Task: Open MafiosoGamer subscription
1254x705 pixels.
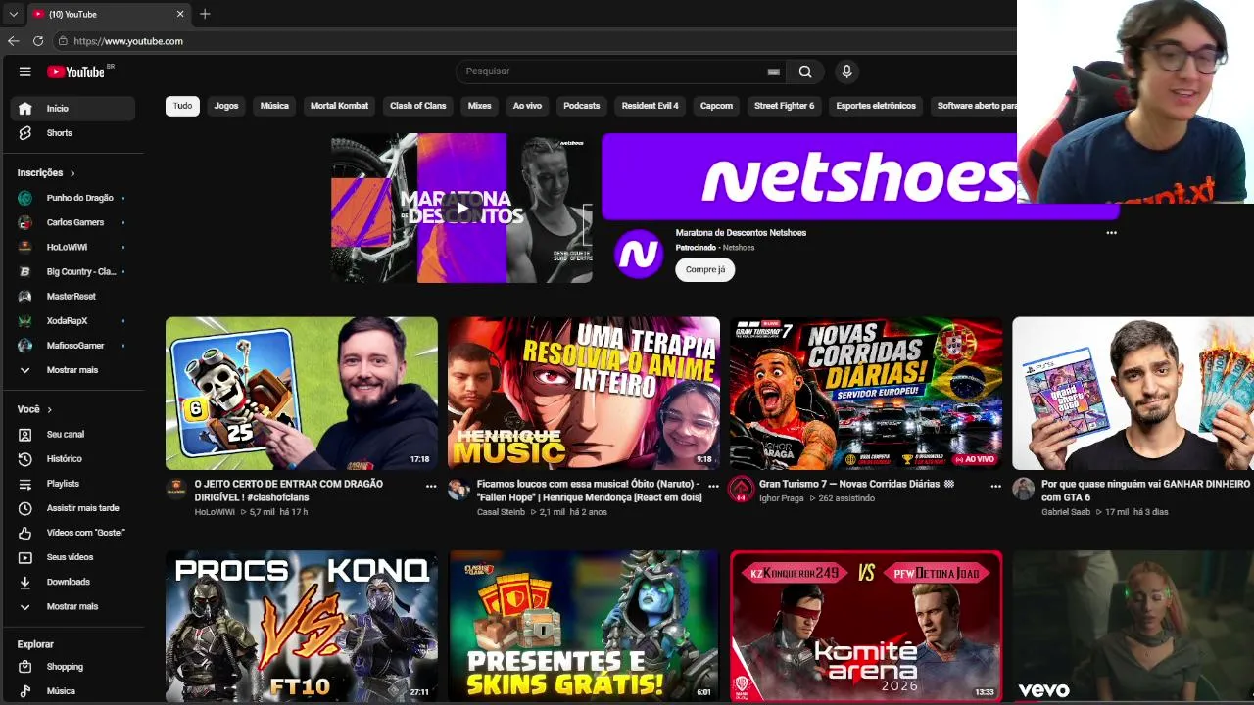Action: click(x=72, y=346)
